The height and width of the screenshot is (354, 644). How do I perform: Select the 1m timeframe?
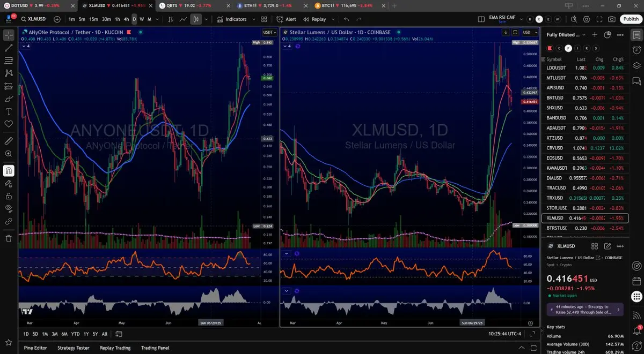(71, 19)
